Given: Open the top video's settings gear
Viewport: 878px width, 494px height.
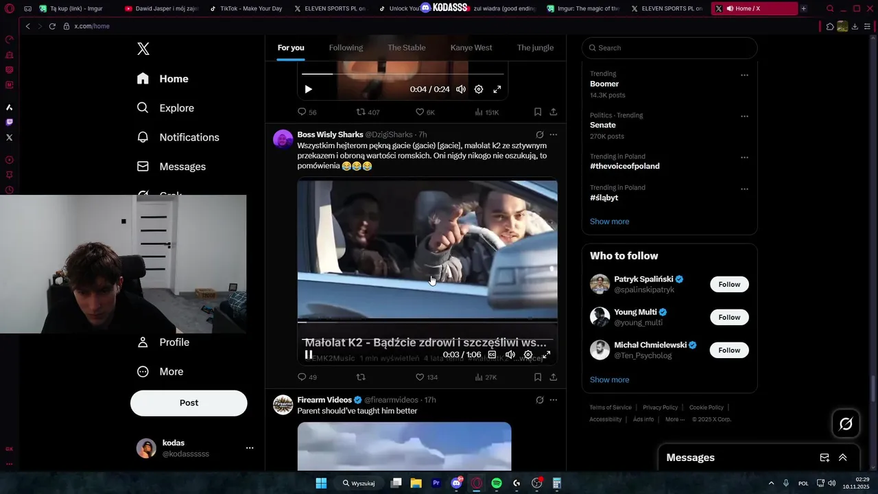Looking at the screenshot, I should pyautogui.click(x=479, y=89).
